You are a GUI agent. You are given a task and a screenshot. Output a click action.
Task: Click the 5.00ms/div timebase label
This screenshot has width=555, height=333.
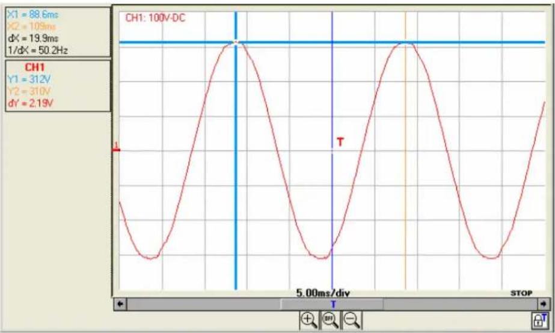323,293
